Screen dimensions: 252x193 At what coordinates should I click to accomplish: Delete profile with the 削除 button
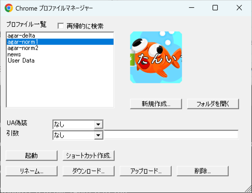coord(202,171)
